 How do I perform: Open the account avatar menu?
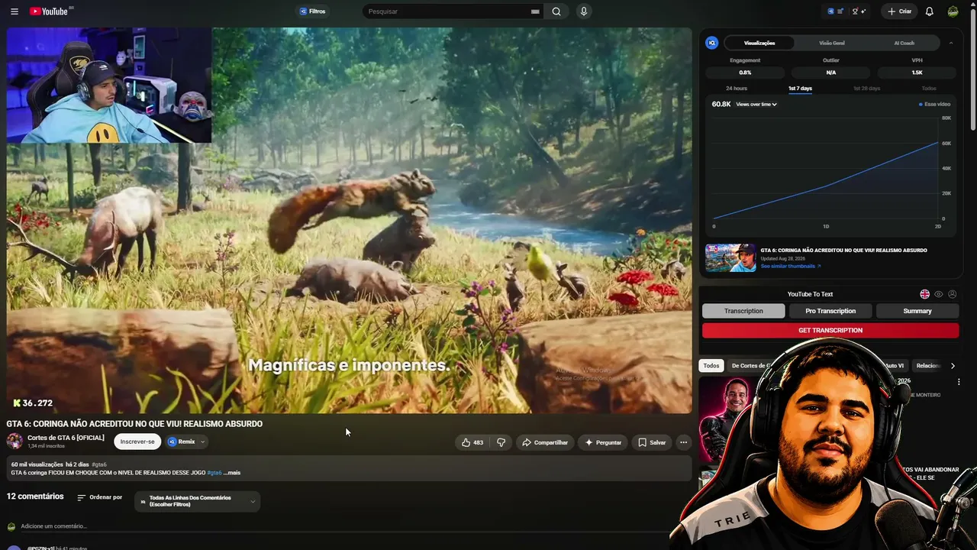(953, 11)
